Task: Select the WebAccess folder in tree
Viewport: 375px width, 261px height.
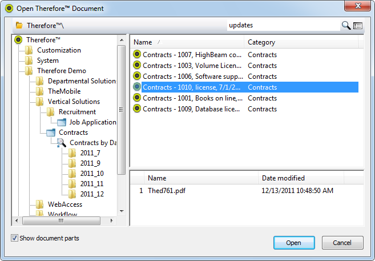Action: coord(64,204)
